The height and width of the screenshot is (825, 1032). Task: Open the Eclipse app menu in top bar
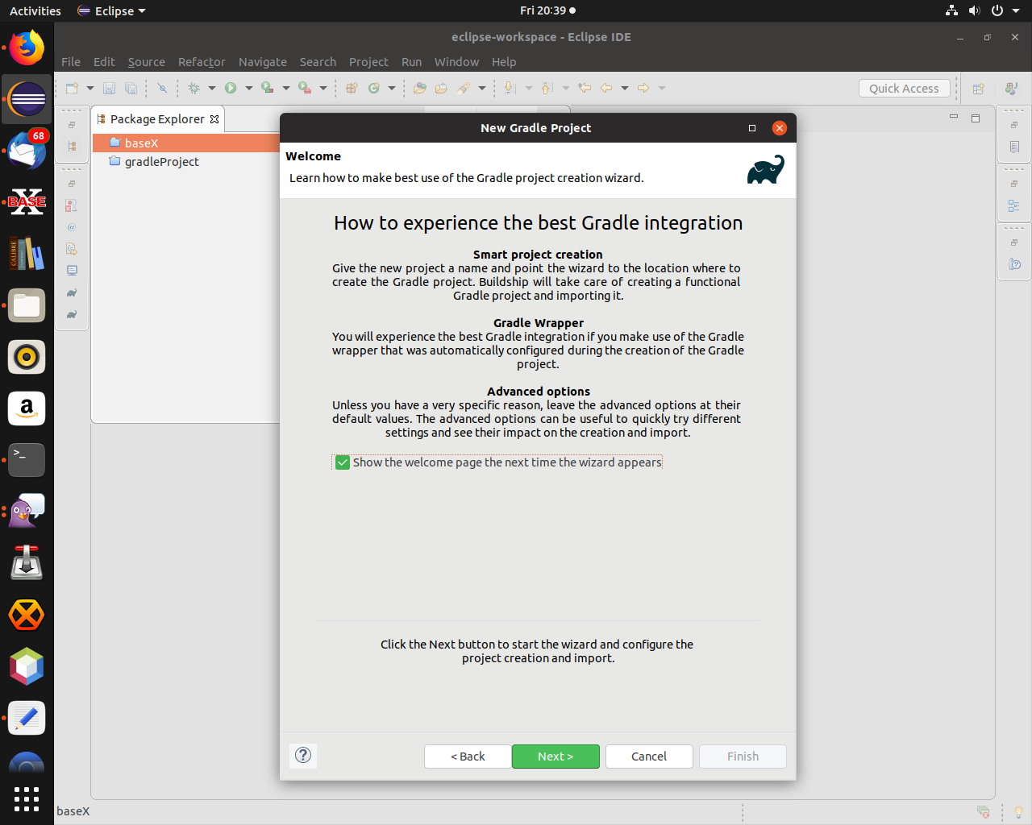coord(112,10)
